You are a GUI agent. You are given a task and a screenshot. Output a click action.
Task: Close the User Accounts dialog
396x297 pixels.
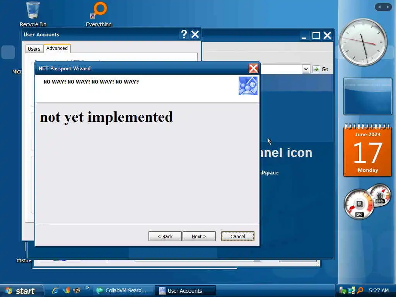point(195,34)
